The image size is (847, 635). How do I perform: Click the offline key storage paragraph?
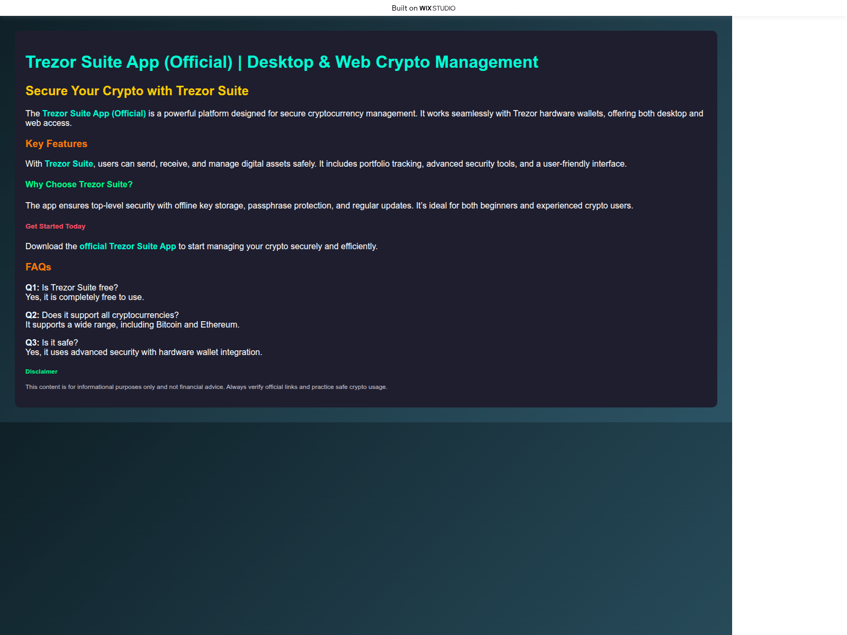[329, 206]
